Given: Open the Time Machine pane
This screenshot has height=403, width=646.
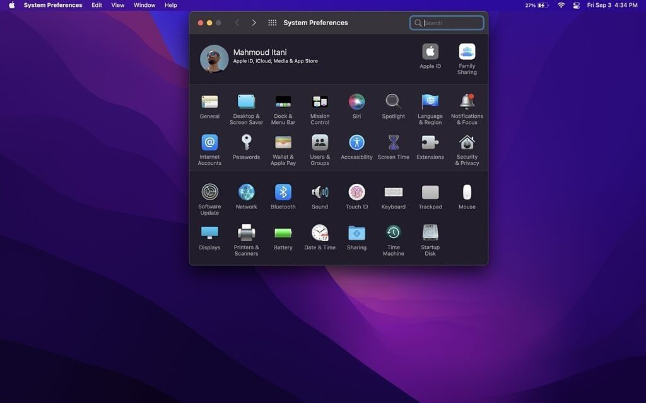Looking at the screenshot, I should (393, 233).
